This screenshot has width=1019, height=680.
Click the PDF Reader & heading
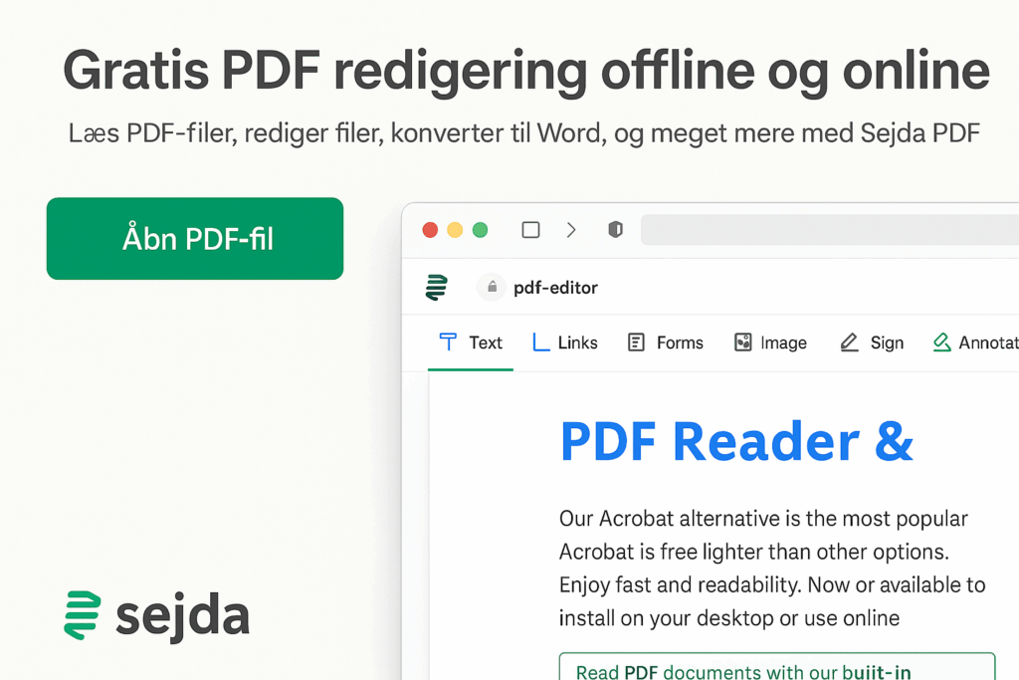pos(737,442)
